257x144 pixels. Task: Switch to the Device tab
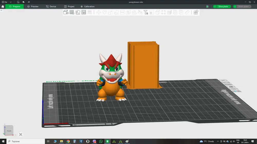click(51, 7)
